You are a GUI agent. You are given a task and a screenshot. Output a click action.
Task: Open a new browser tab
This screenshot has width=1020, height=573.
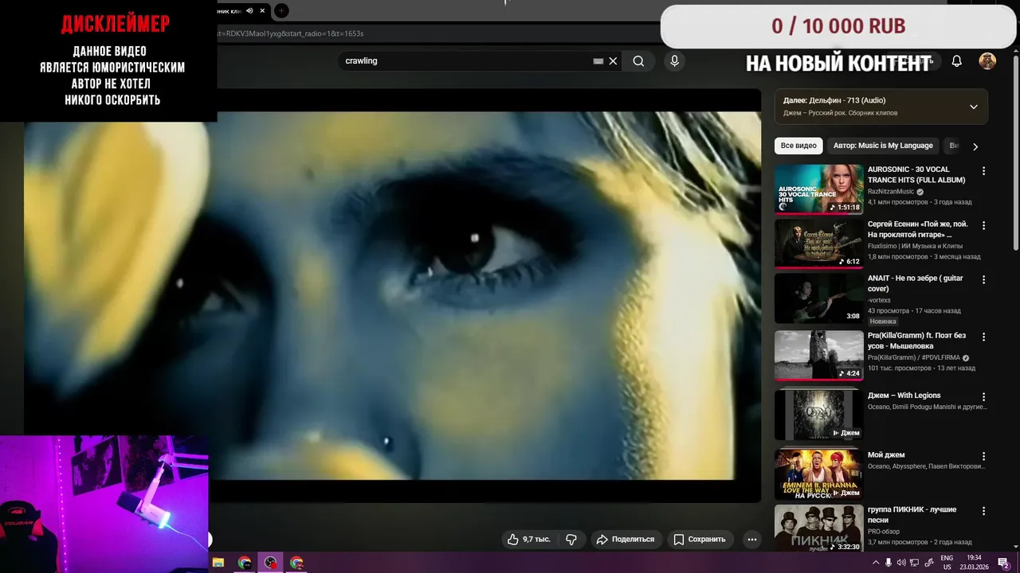coord(280,10)
